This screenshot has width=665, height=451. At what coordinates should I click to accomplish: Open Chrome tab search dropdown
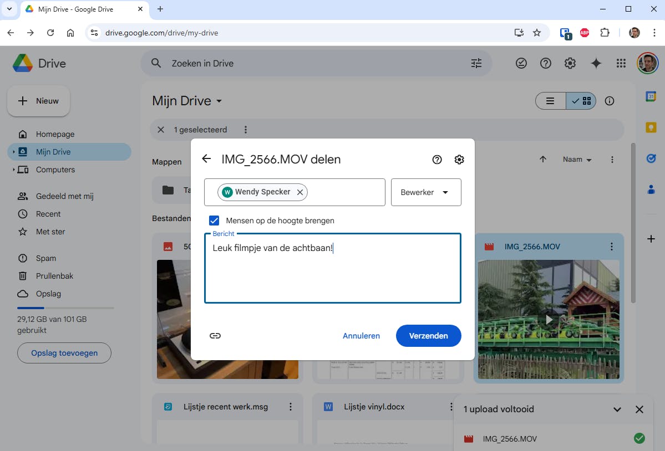[x=9, y=9]
